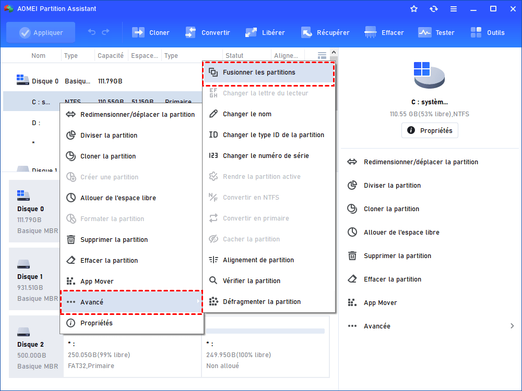The width and height of the screenshot is (522, 391).
Task: Select Changer le type ID de la partition
Action: click(268, 135)
